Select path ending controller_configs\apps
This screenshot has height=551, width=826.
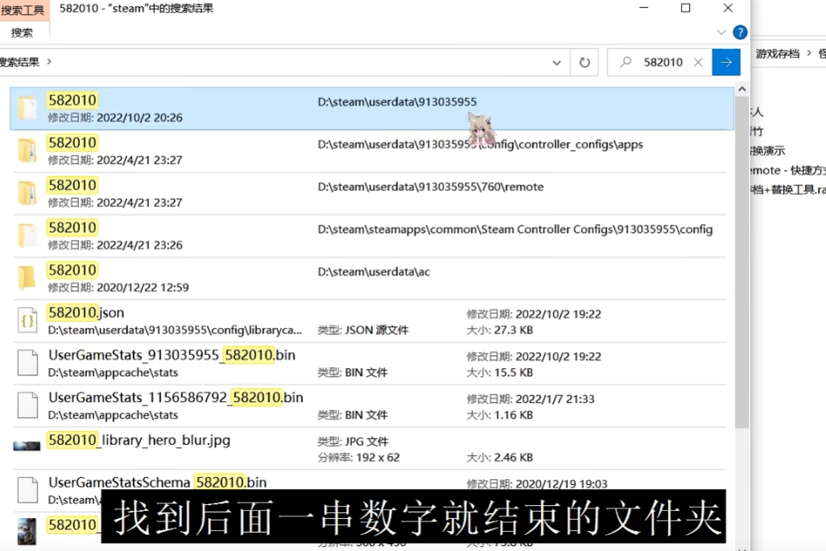point(480,144)
